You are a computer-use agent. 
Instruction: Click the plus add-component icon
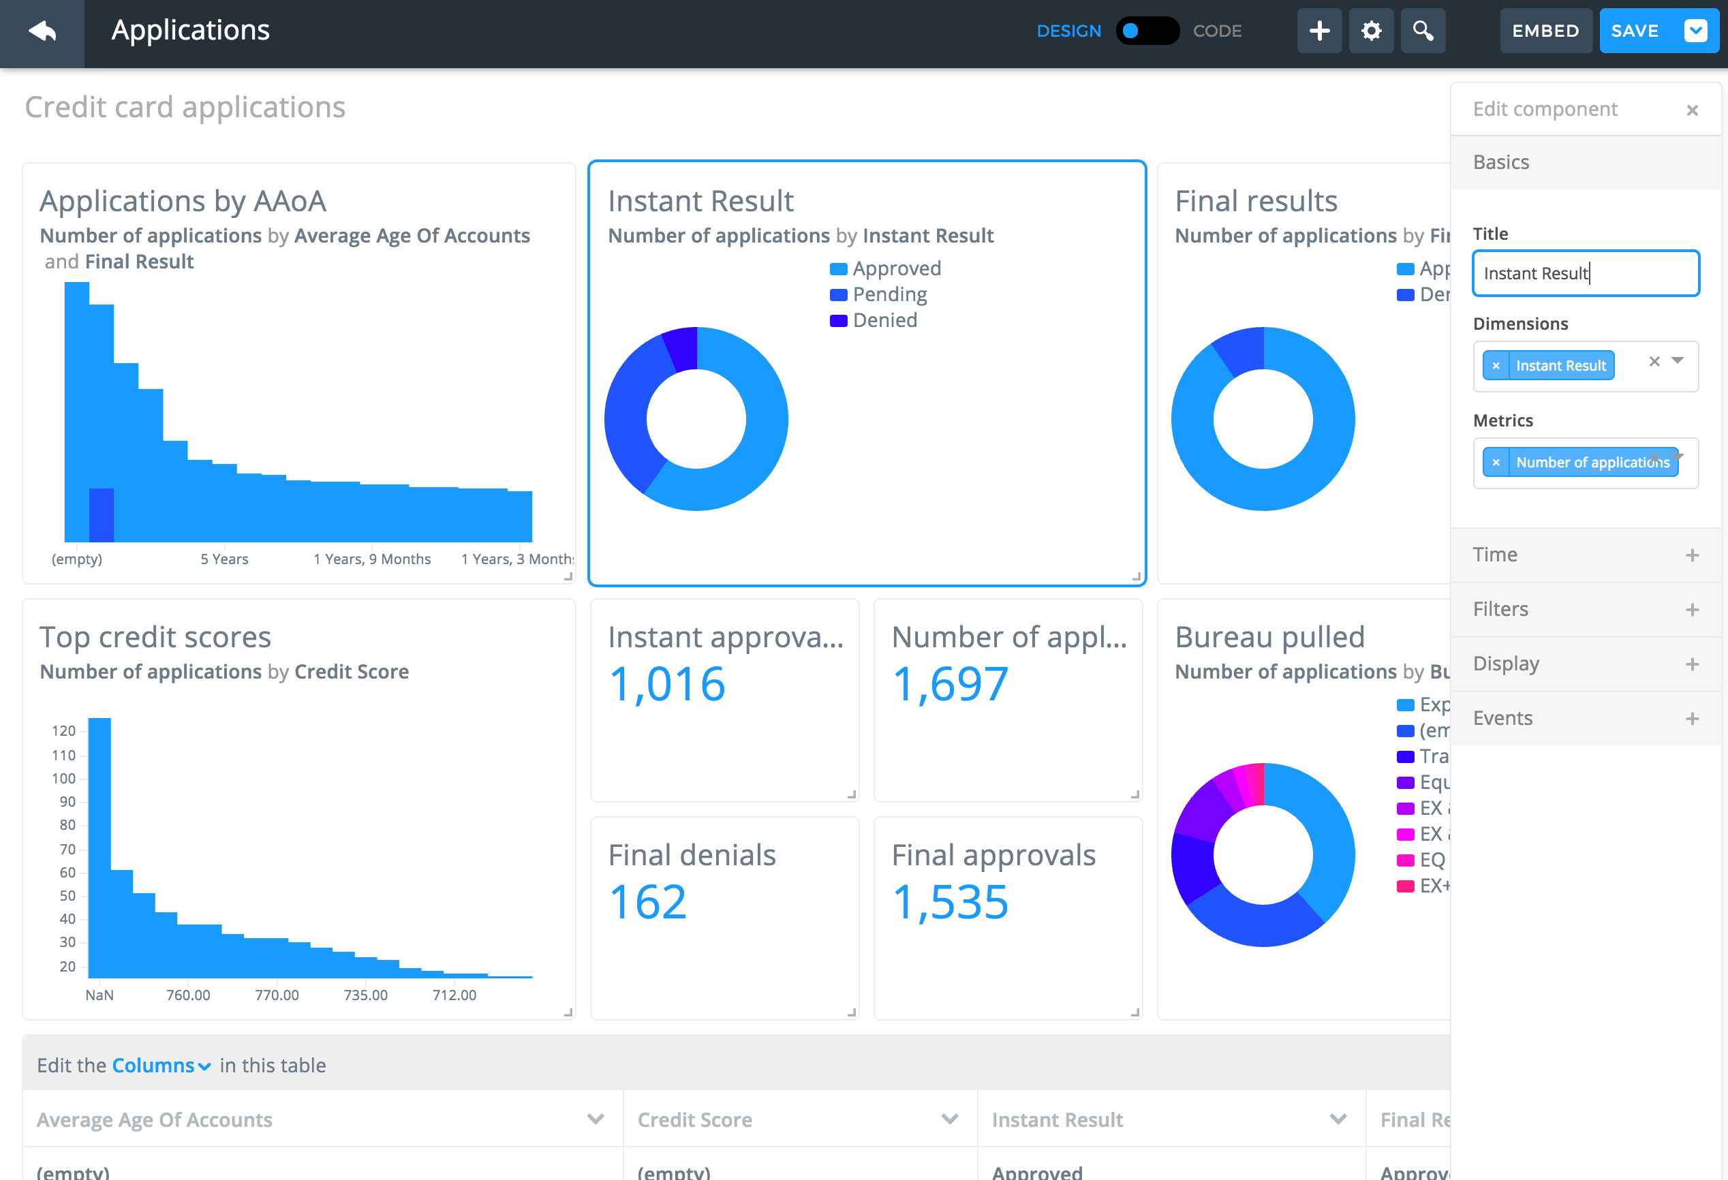(1319, 31)
